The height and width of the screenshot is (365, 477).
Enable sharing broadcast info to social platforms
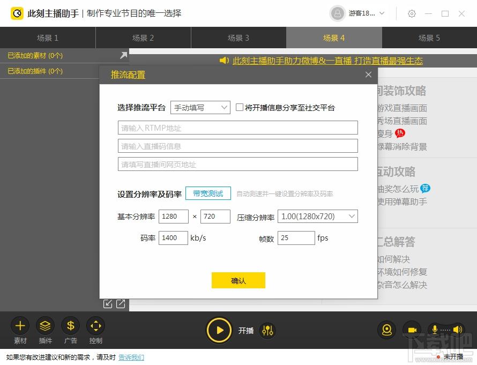[x=240, y=107]
